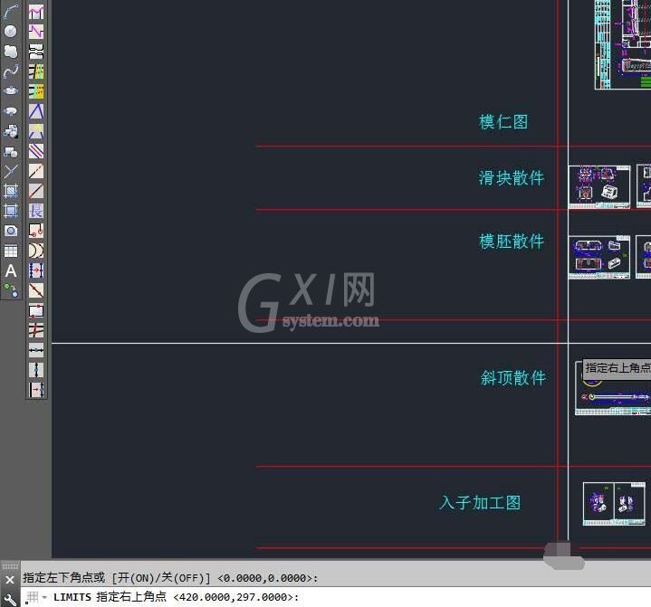
Task: Click the 長 length character icon
Action: [x=36, y=211]
